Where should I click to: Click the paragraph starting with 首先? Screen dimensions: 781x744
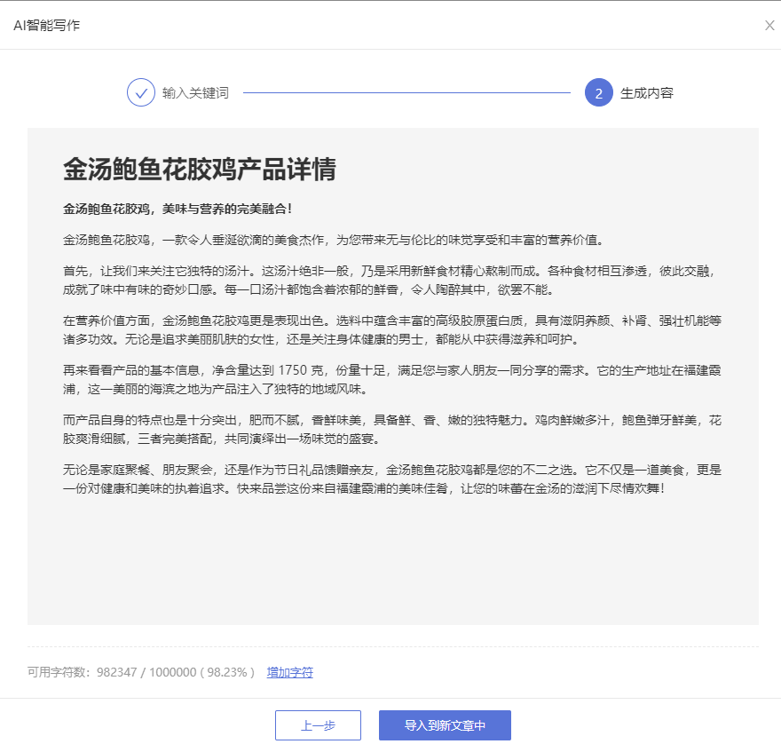pos(392,280)
